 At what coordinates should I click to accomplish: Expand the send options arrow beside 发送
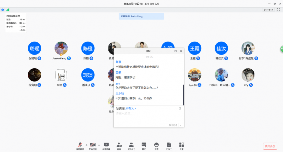tap(181, 125)
